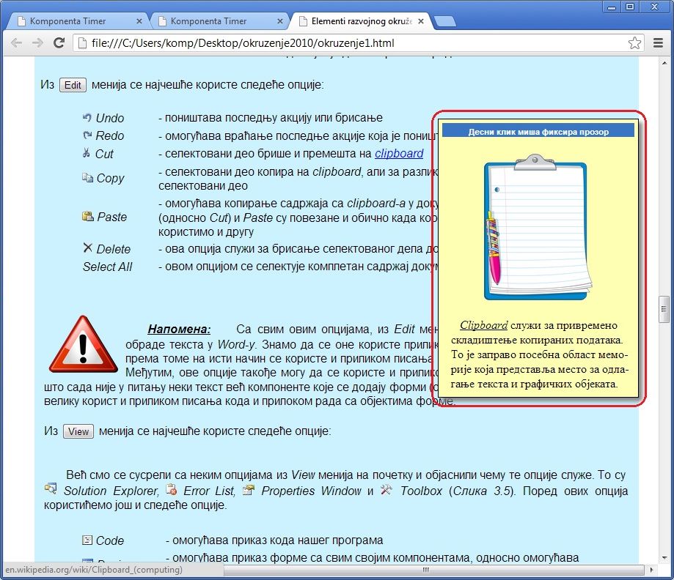Screen dimensions: 674x580
Task: Open a new tab
Action: point(444,21)
